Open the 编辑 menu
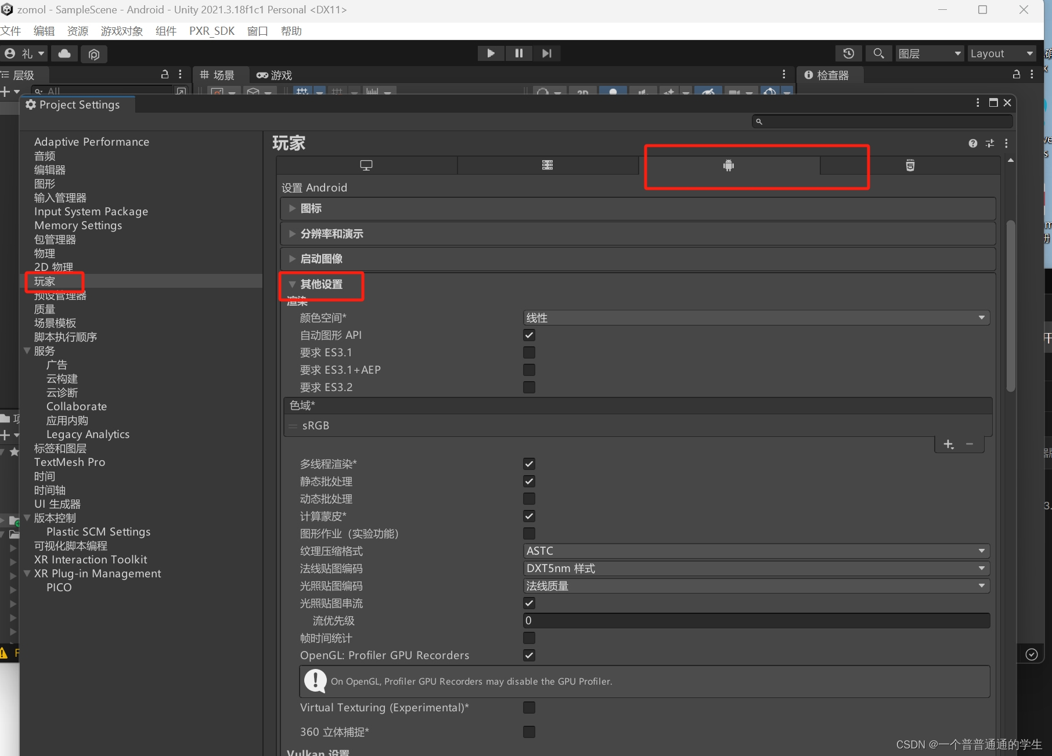This screenshot has height=756, width=1052. click(x=44, y=31)
